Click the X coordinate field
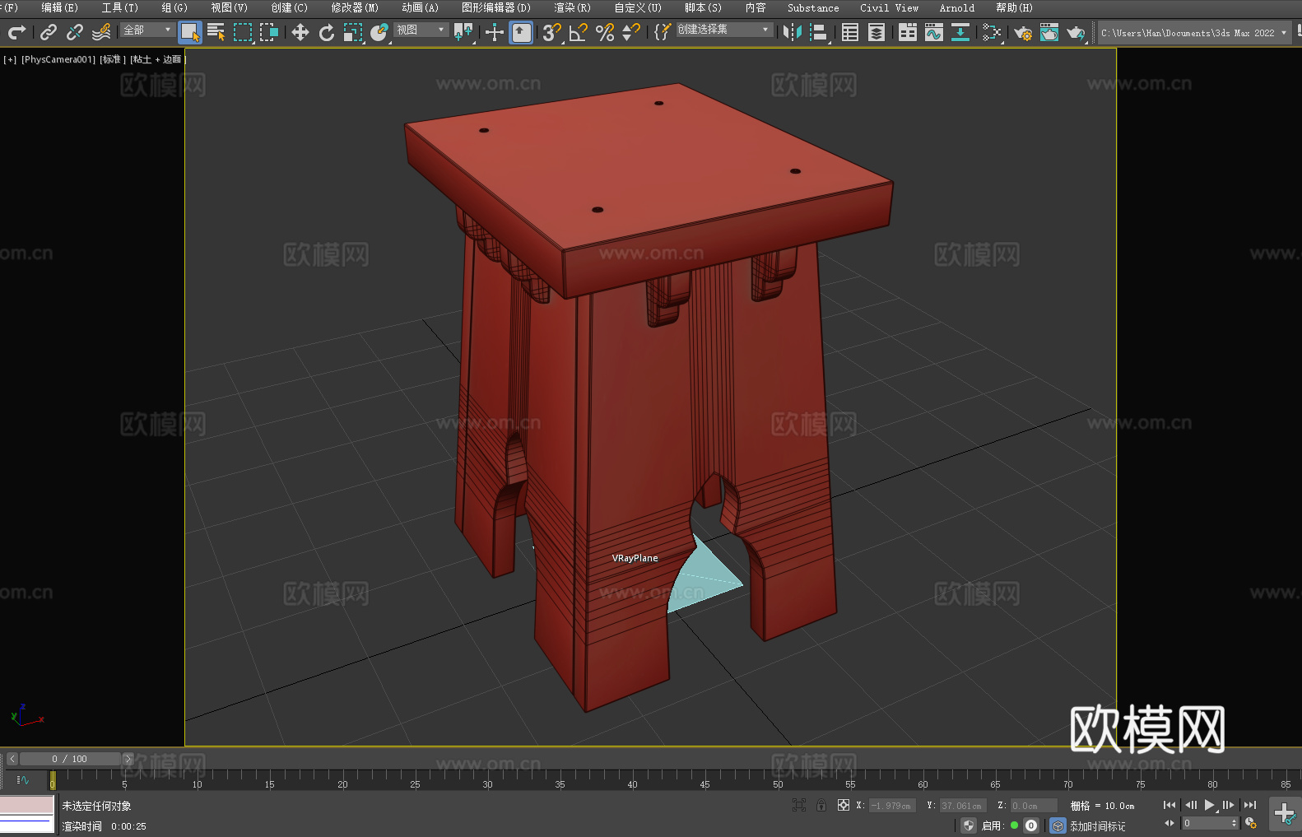 click(893, 806)
